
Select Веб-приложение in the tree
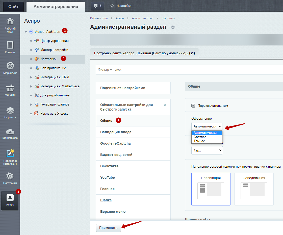click(53, 68)
